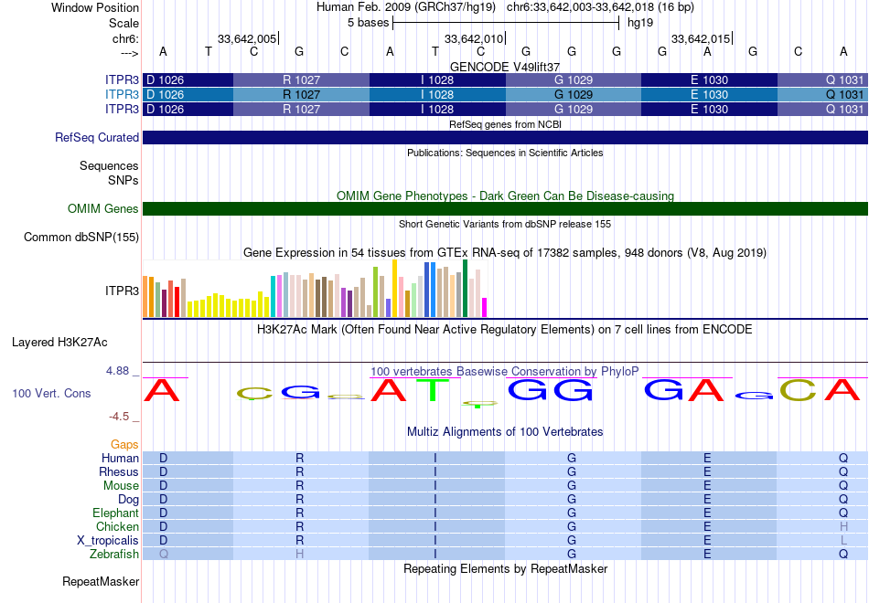Click R 1027 codon in the light-blue ITPR3 row
The image size is (869, 603).
pos(302,95)
